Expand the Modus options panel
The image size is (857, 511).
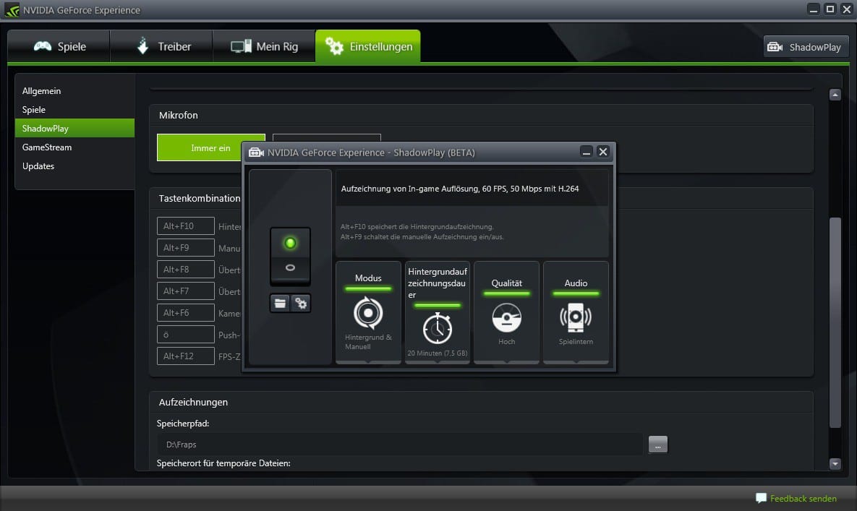pyautogui.click(x=368, y=312)
